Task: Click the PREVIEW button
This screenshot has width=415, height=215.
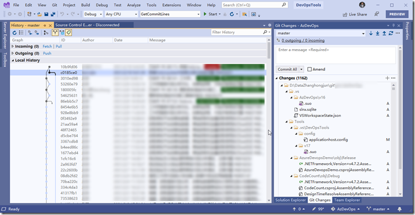Action: point(397,14)
